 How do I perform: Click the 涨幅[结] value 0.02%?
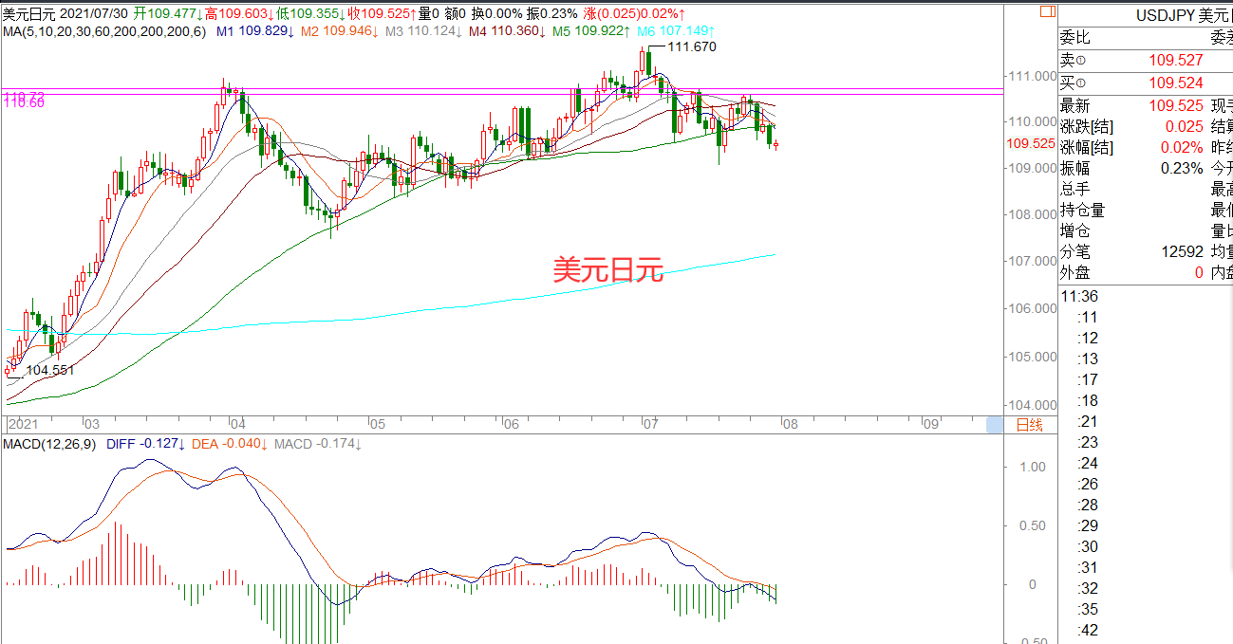[1184, 147]
